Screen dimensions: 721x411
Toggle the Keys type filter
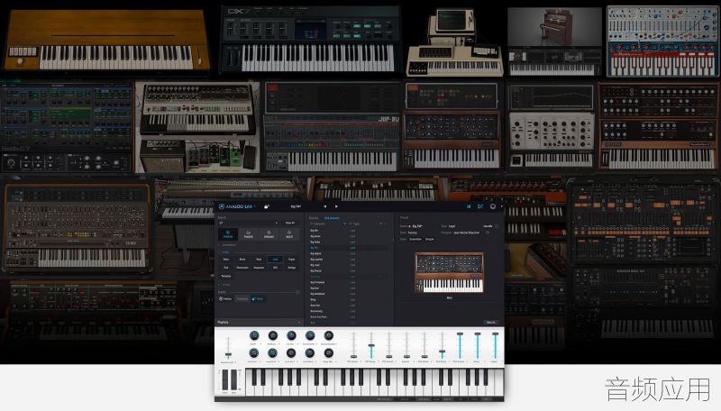click(x=259, y=260)
